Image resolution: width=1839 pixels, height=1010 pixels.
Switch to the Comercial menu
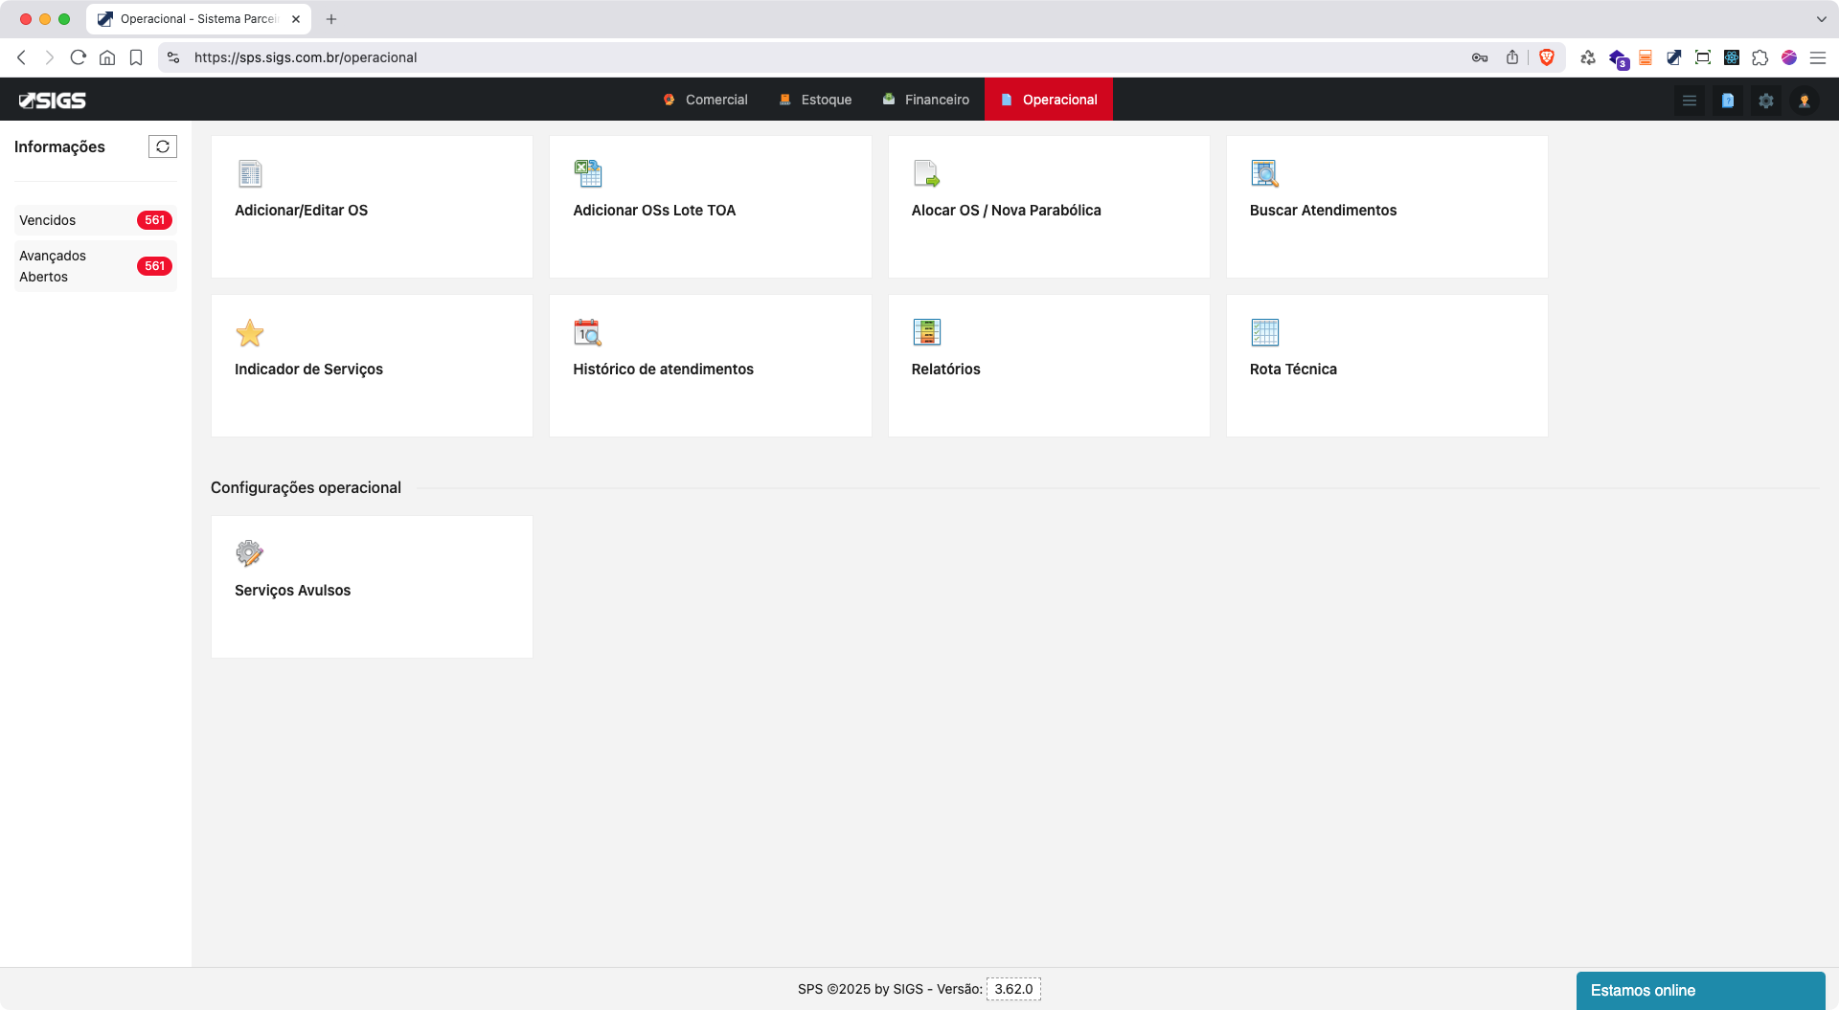click(705, 100)
